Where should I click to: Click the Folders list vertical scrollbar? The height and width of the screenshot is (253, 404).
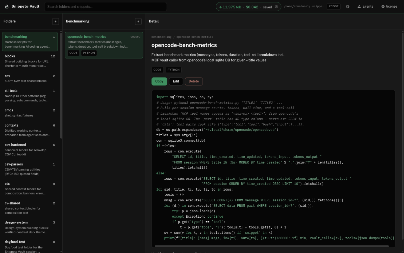click(61, 86)
